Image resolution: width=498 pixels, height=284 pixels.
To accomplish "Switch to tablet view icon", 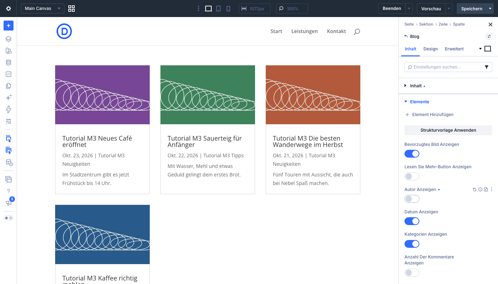I will 218,9.
